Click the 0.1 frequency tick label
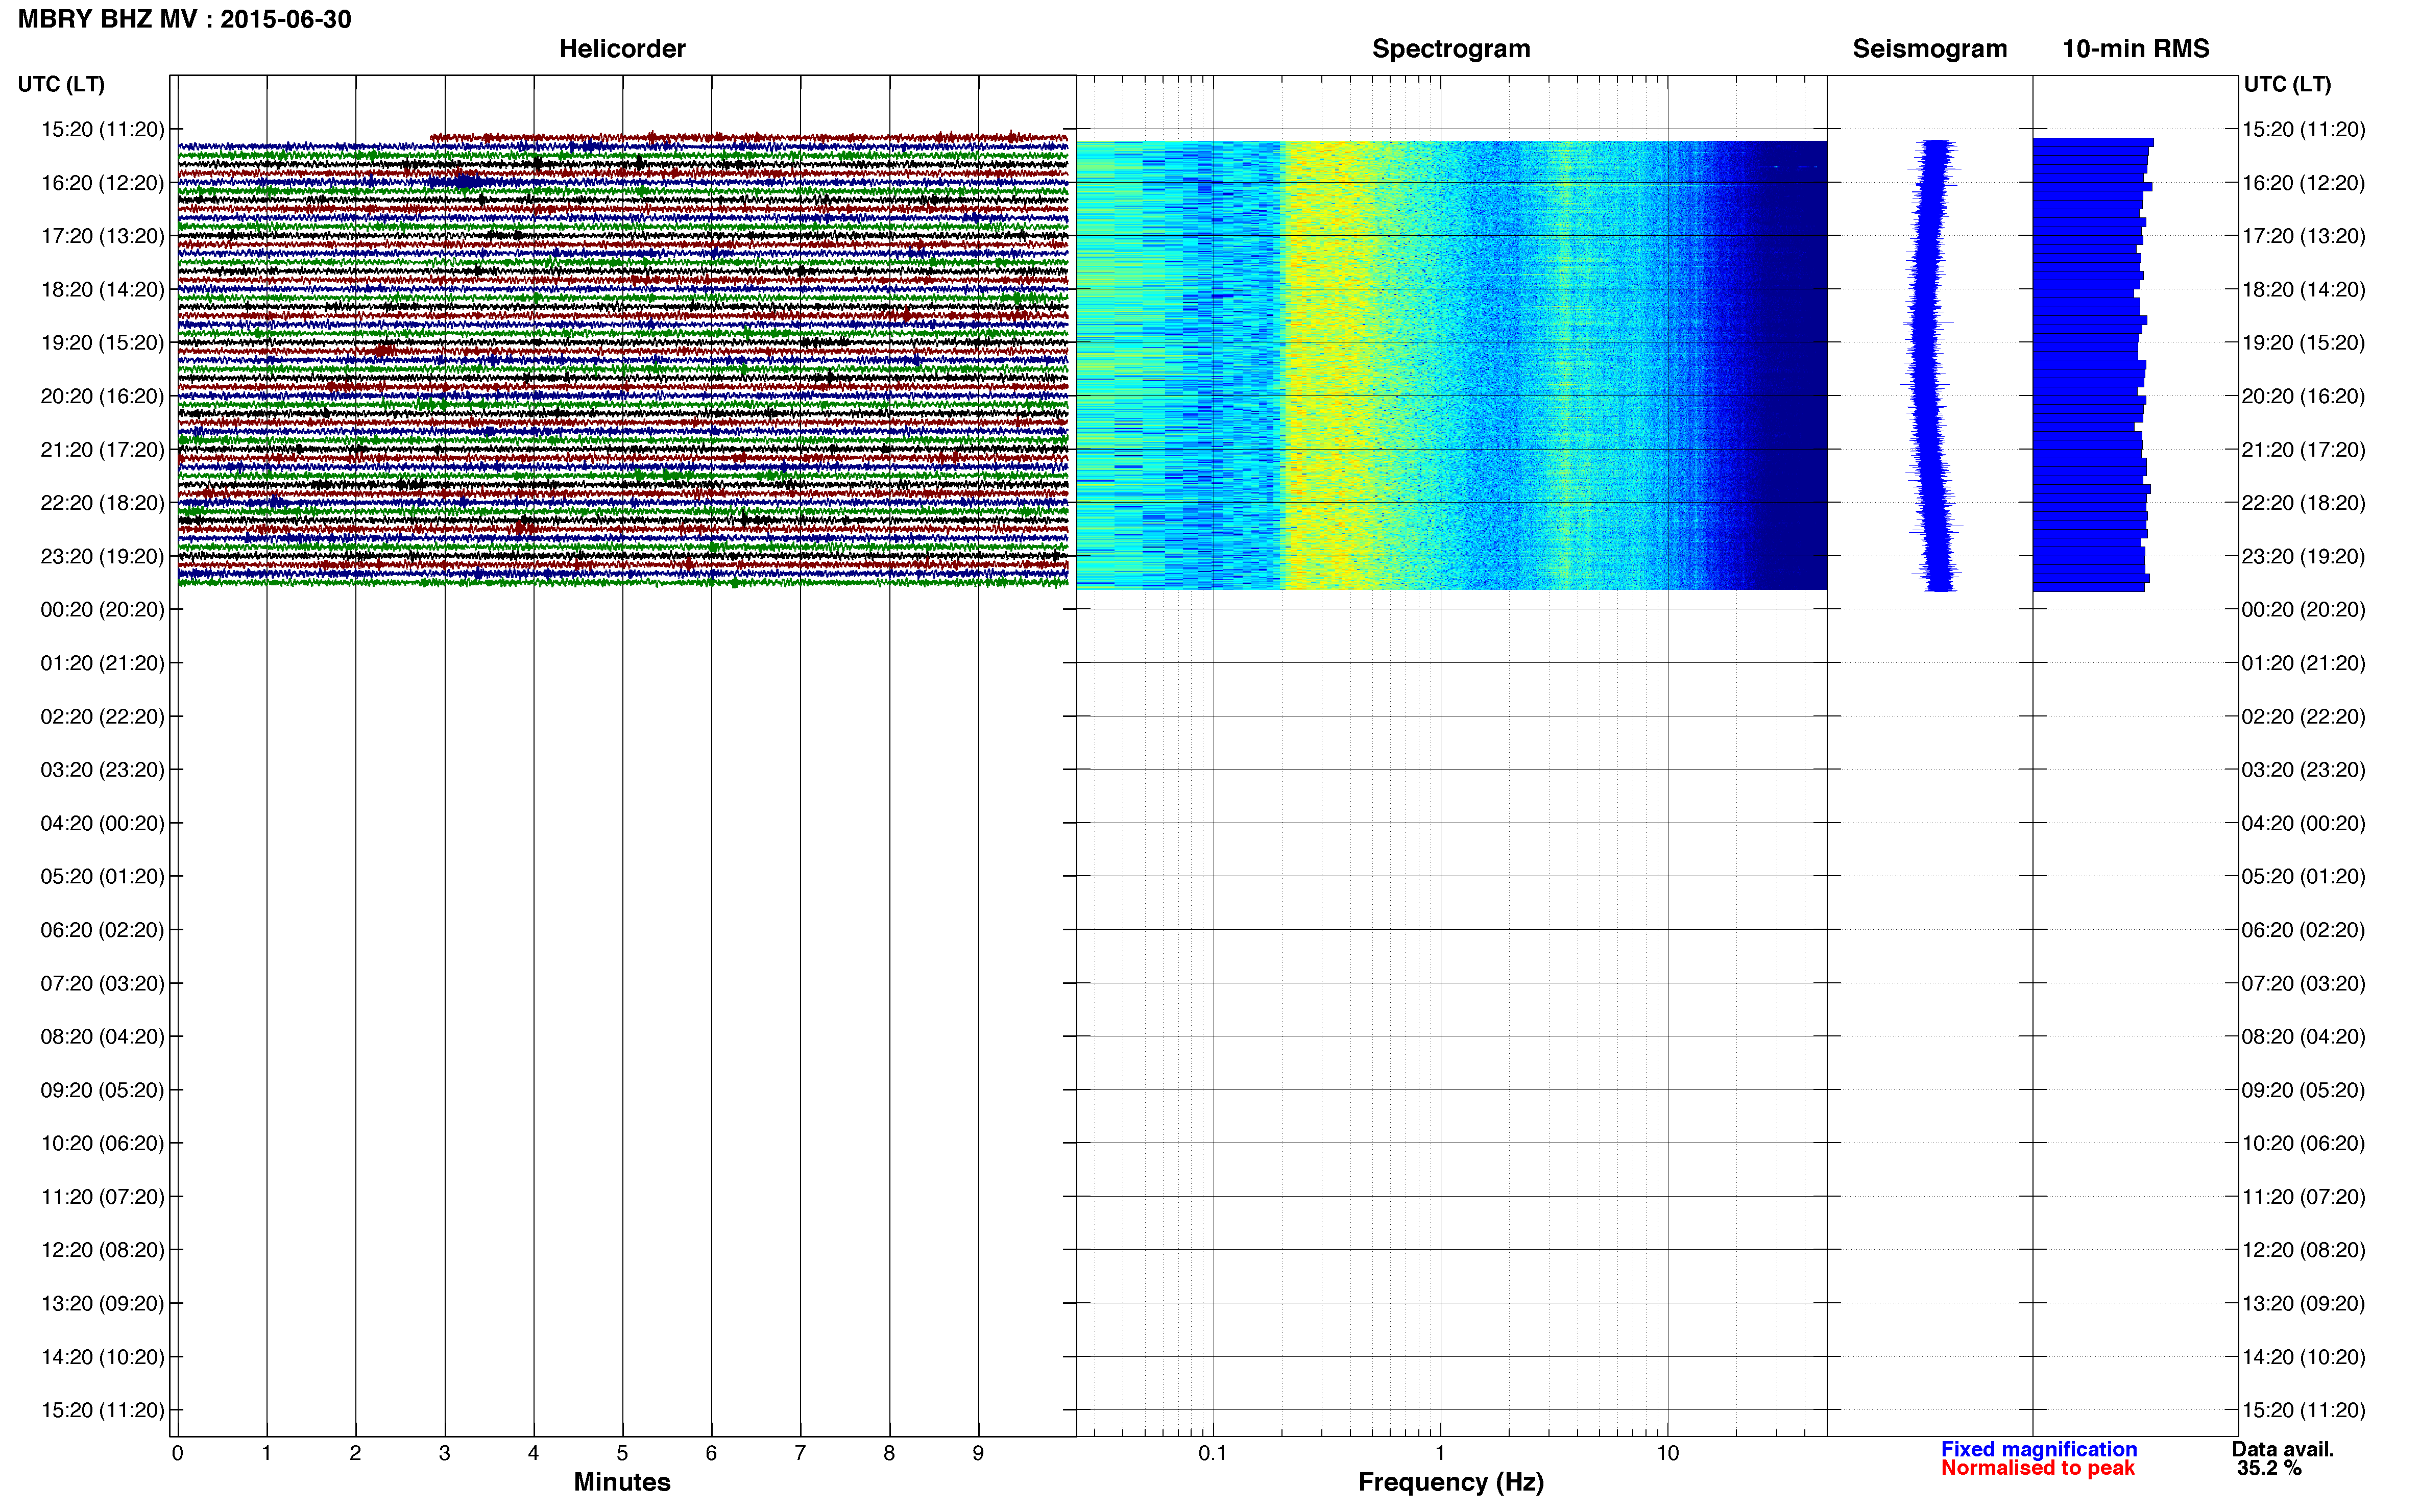Screen dimensions: 2420x1512 point(1213,1454)
